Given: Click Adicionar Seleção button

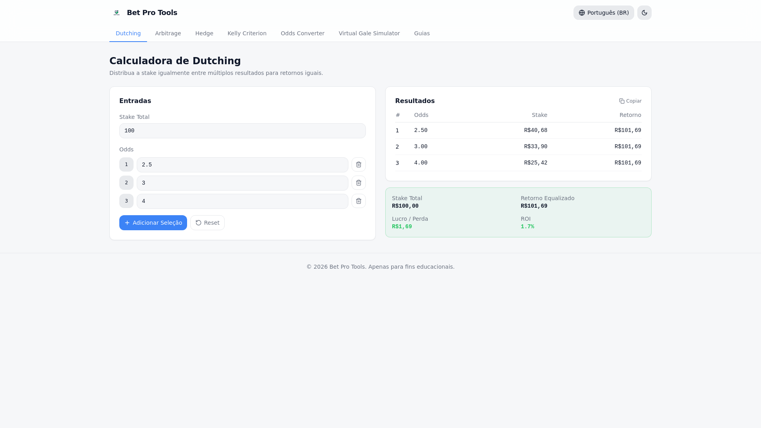Looking at the screenshot, I should pos(153,223).
